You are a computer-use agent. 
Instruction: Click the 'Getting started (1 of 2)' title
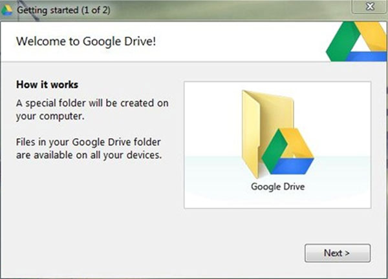tap(63, 10)
